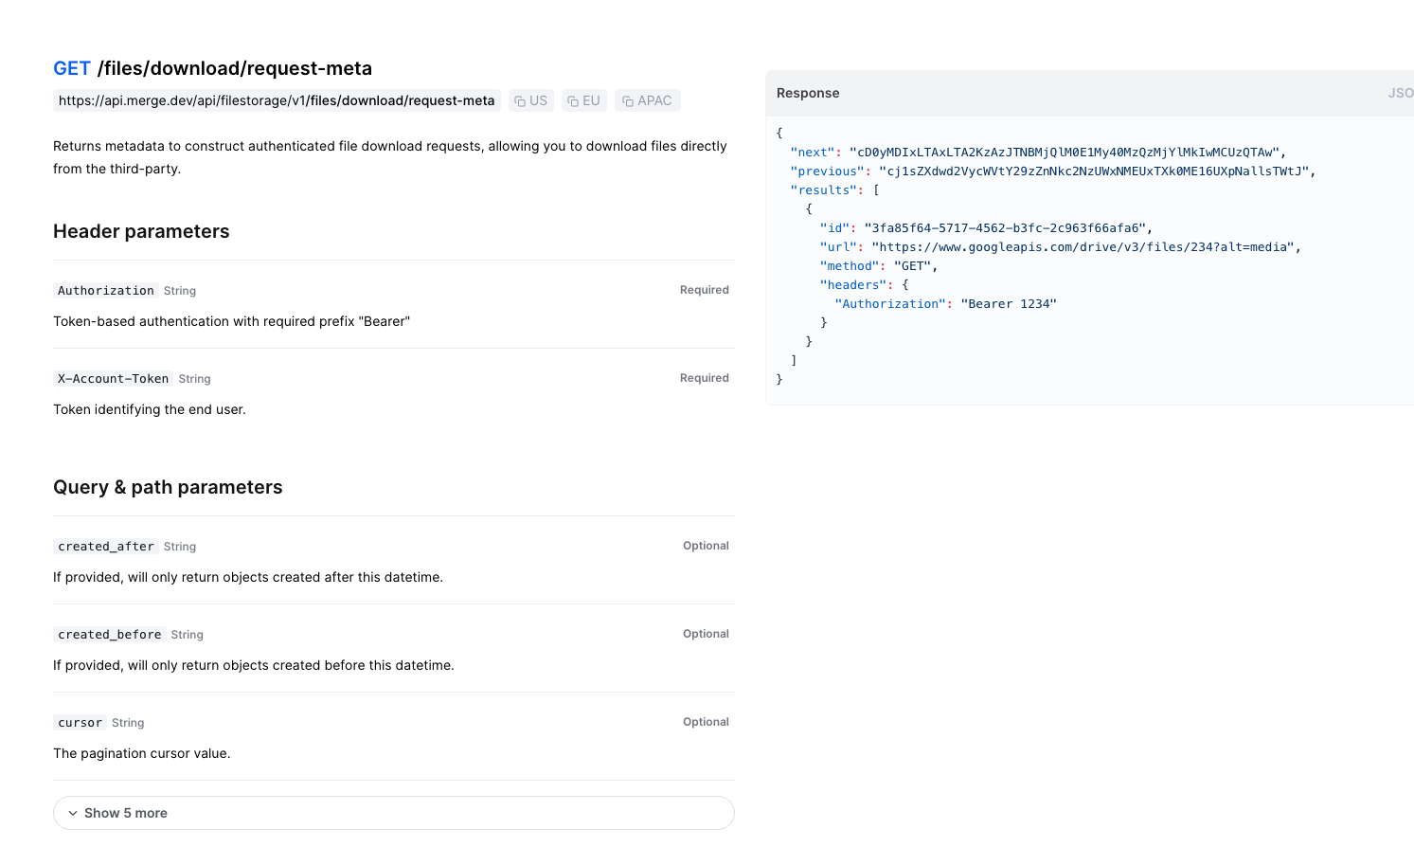Click the created_before parameter name
This screenshot has height=865, width=1414.
click(x=110, y=635)
